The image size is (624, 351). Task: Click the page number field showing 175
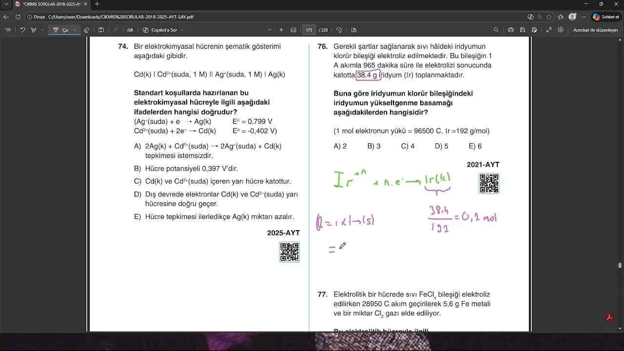pyautogui.click(x=309, y=30)
